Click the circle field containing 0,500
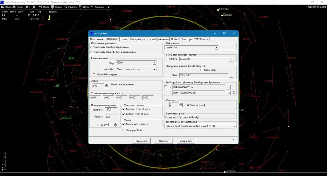This screenshot has height=176, width=327. click(x=122, y=97)
